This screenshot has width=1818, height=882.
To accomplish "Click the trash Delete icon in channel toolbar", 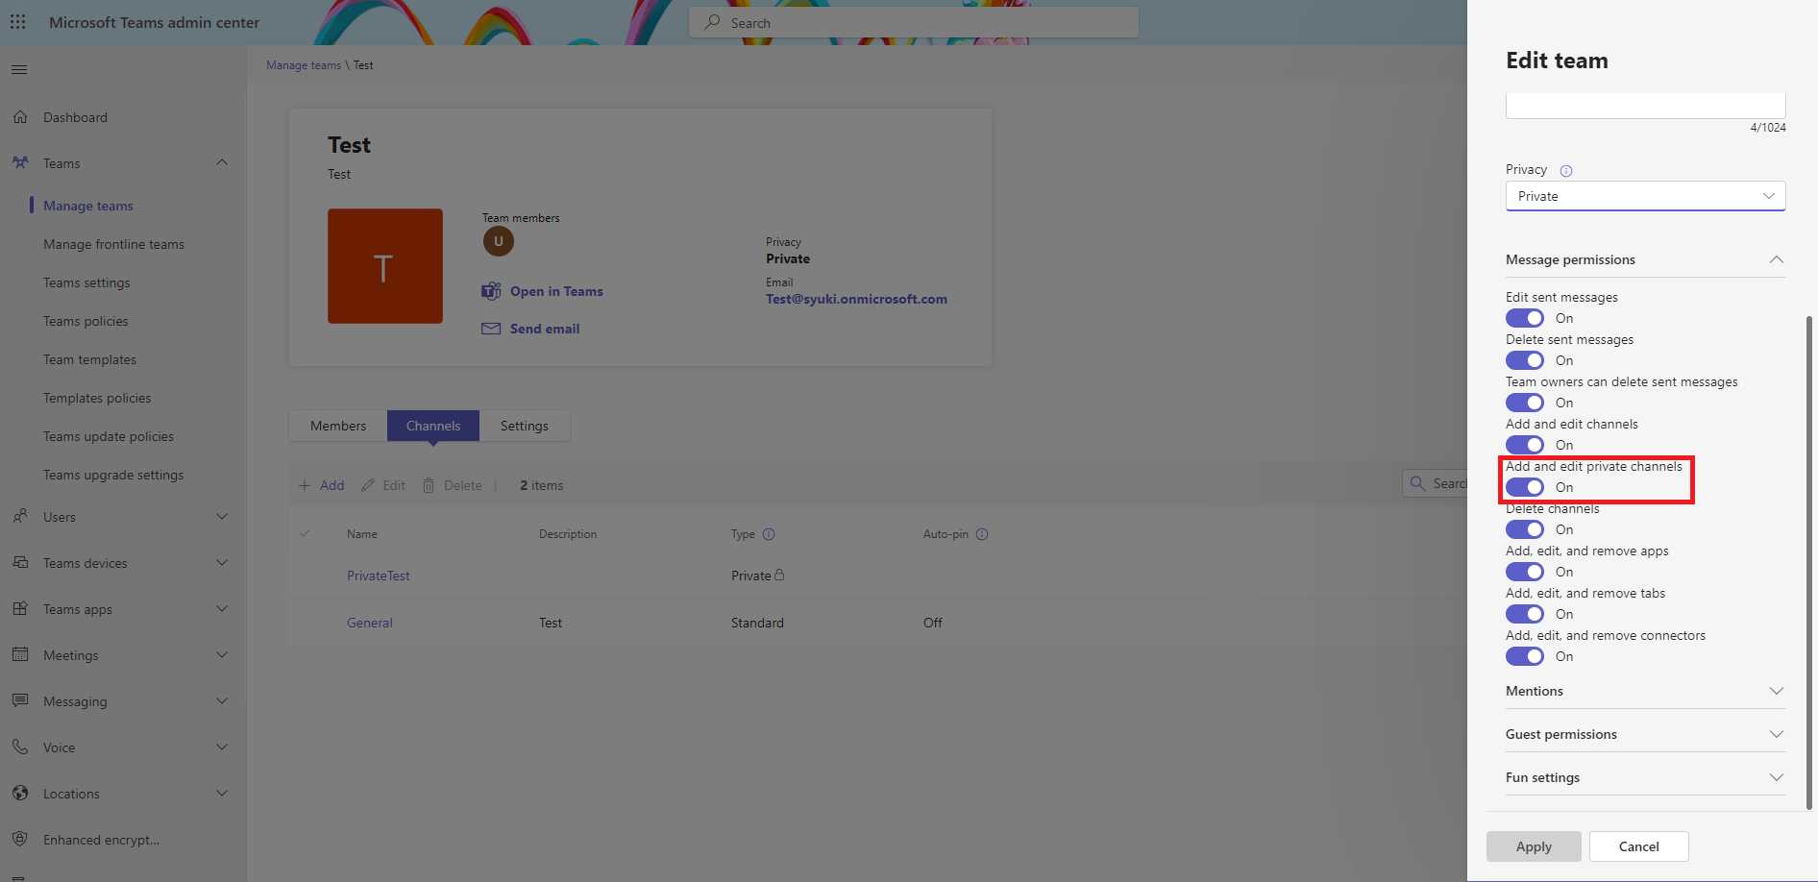I will [x=429, y=485].
